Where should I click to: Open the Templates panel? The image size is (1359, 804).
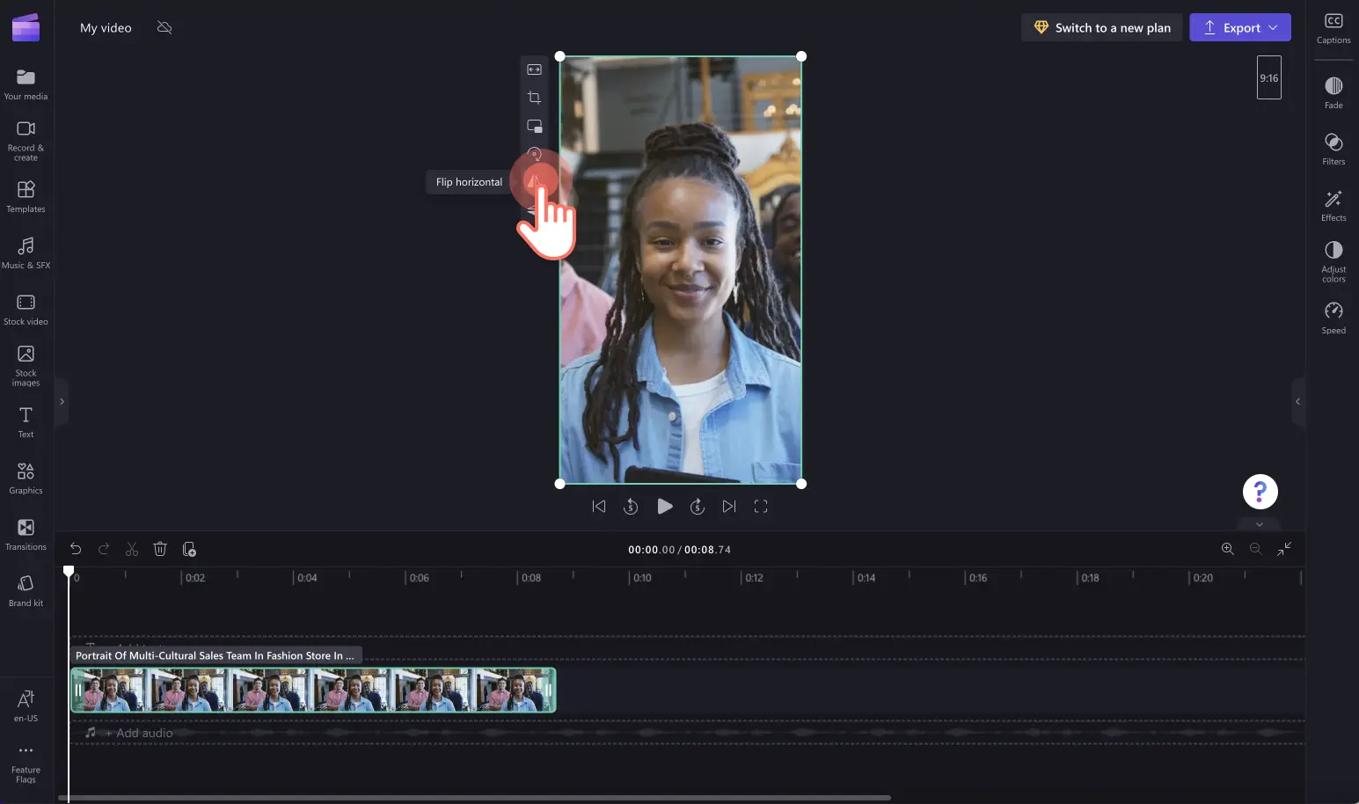tap(26, 197)
